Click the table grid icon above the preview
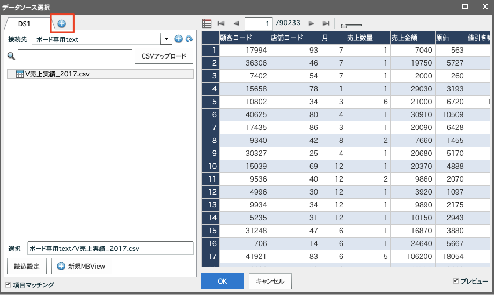The width and height of the screenshot is (494, 295). tap(207, 23)
